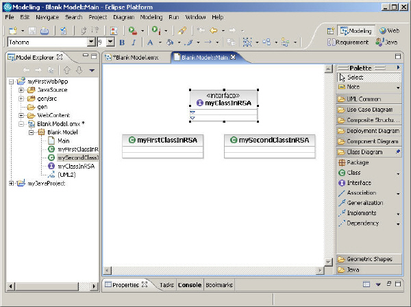Click the Font Color 'A' icon
This screenshot has height=307, width=411.
(150, 42)
